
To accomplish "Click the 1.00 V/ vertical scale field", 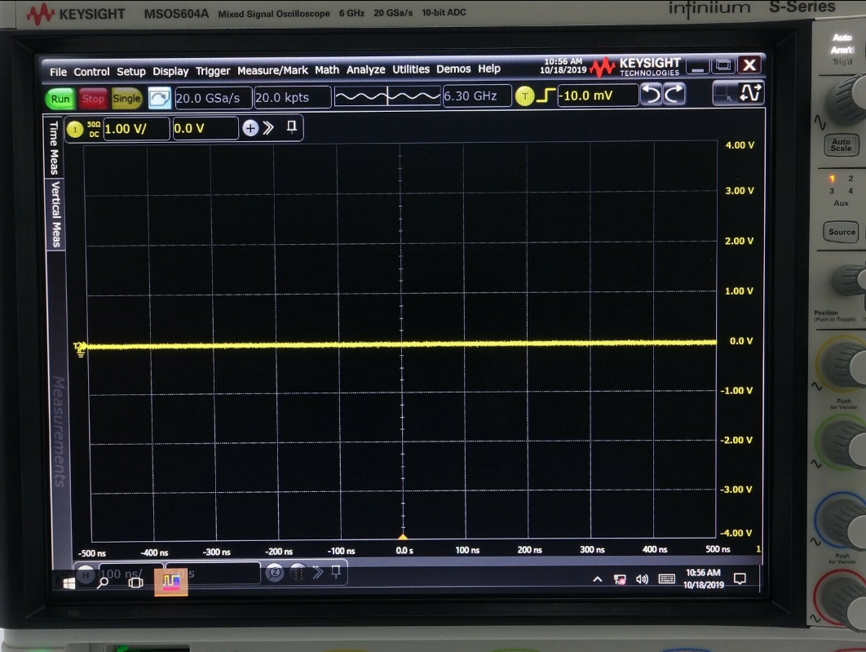I will (x=135, y=129).
